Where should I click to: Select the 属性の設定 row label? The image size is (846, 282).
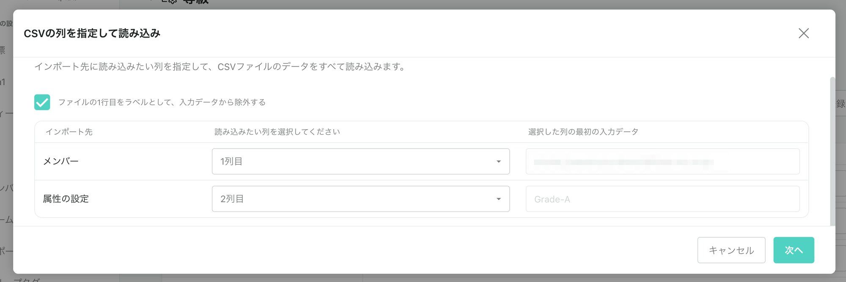pos(66,199)
